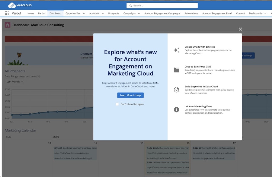Expand the Dashboards tab chevron

265,13
